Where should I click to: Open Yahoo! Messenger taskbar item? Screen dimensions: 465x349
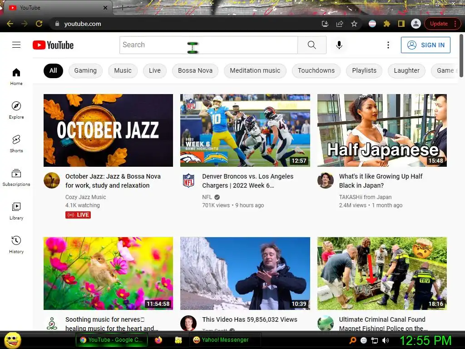tap(225, 340)
